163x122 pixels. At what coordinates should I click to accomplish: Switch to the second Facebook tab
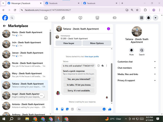coord(62,3)
